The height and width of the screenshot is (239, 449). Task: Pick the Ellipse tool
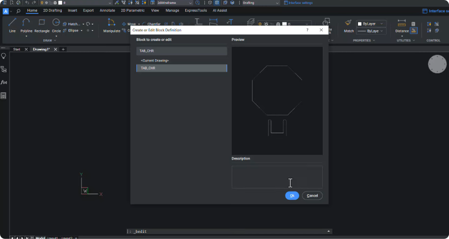point(71,31)
